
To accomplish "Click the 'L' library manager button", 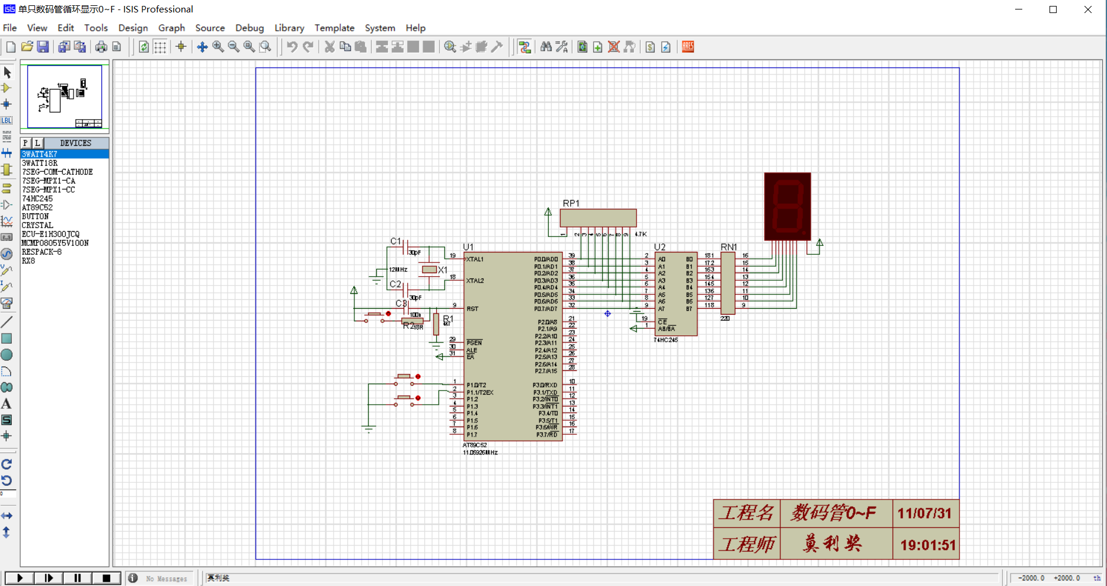I will pyautogui.click(x=37, y=143).
